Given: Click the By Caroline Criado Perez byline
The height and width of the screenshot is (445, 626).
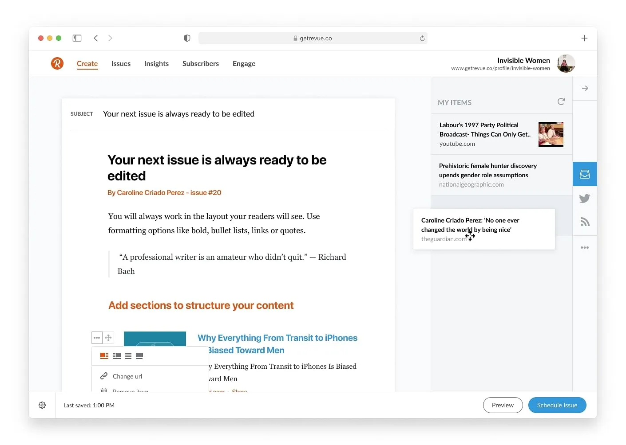Looking at the screenshot, I should click(164, 193).
